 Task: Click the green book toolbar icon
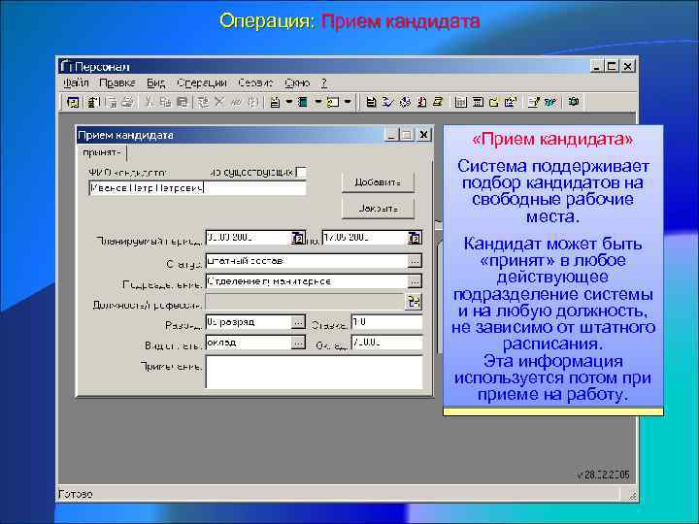[x=303, y=102]
